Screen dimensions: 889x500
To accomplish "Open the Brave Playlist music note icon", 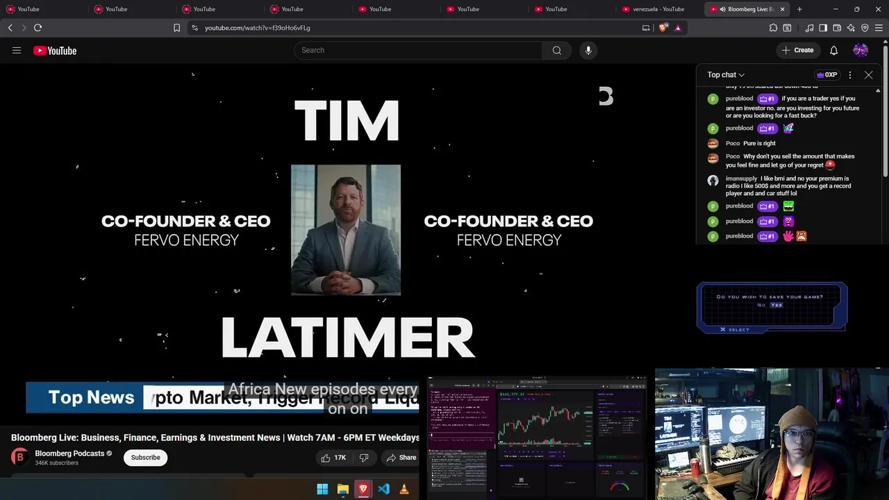I will coord(809,28).
